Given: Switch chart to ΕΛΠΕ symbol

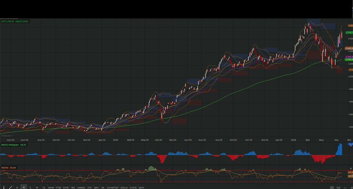Looking at the screenshot, I should click(66, 188).
